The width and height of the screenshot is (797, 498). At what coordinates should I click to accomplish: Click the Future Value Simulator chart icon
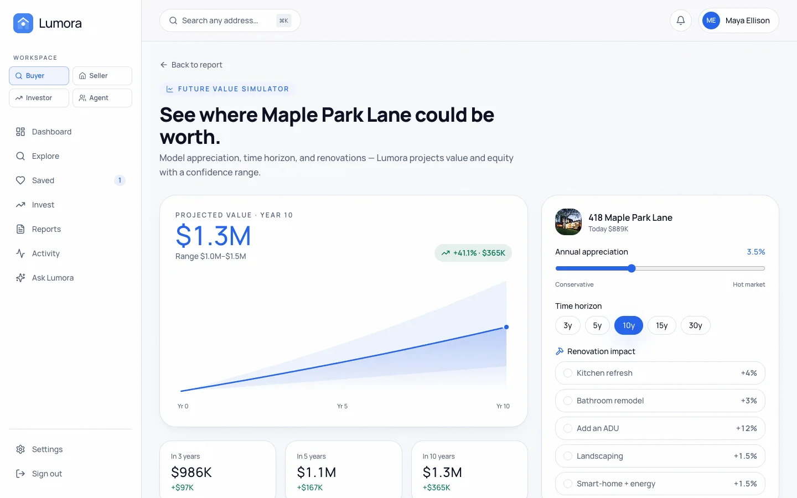[x=170, y=89]
